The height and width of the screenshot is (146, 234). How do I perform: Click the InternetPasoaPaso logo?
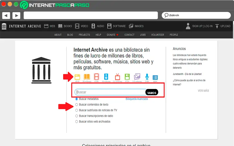54,5
